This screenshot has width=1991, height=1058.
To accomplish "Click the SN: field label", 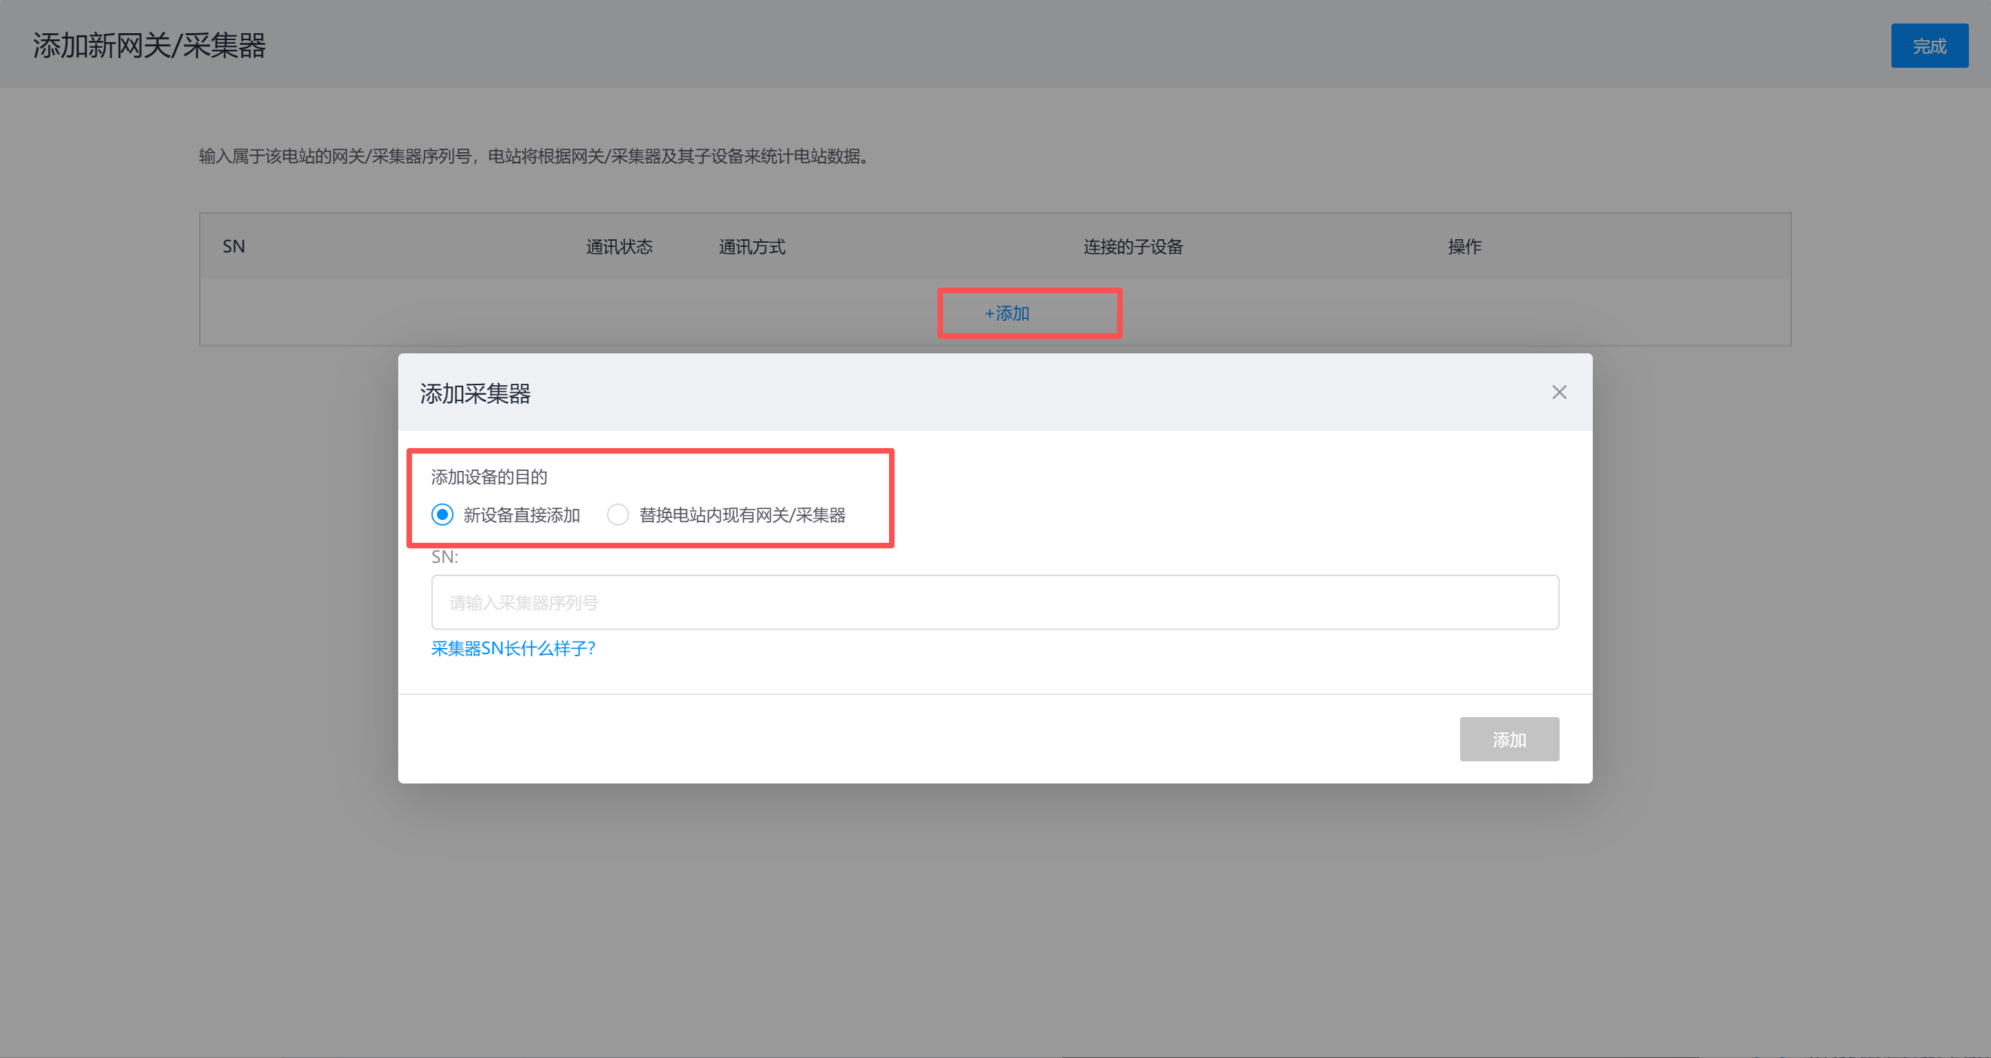I will 445,557.
